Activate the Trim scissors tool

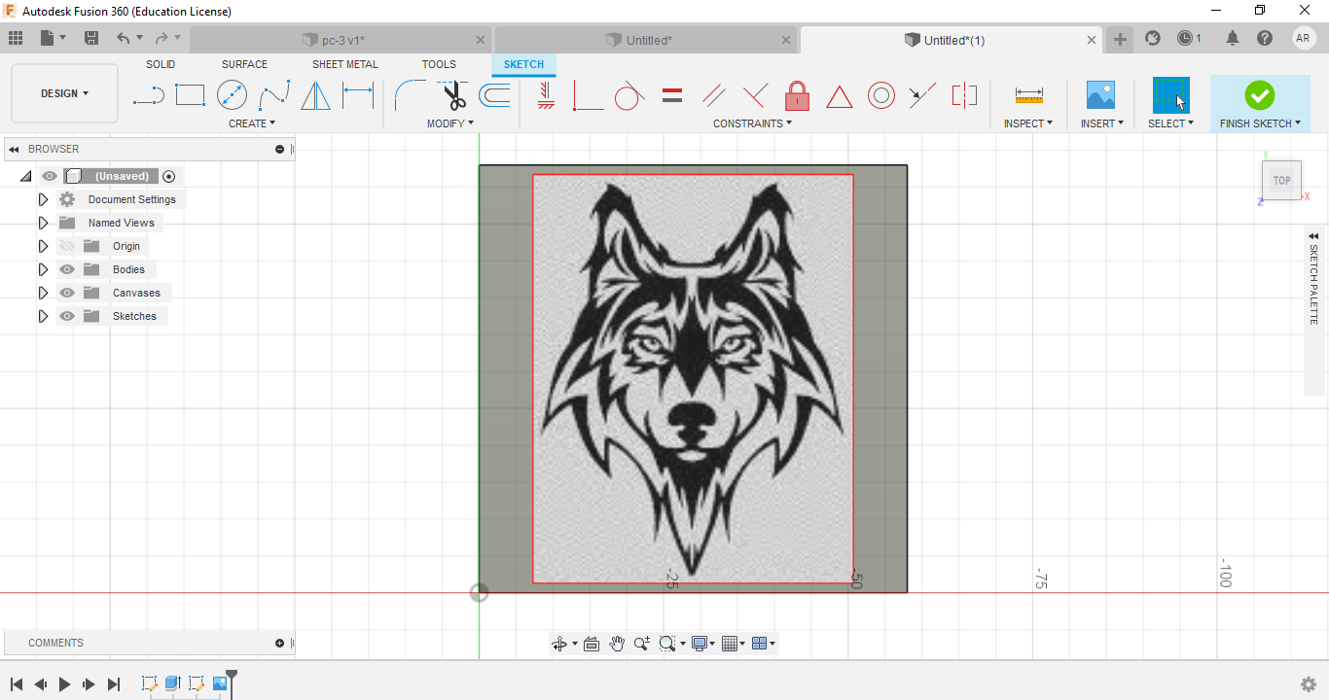pyautogui.click(x=453, y=95)
